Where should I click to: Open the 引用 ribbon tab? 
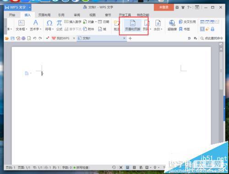61,15
